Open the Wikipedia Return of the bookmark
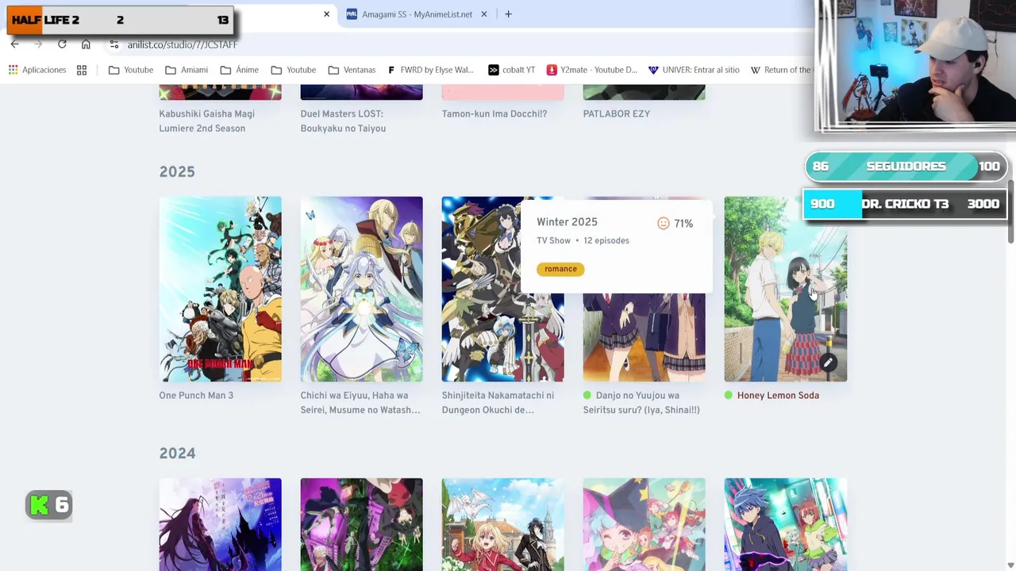This screenshot has width=1016, height=571. pos(781,70)
